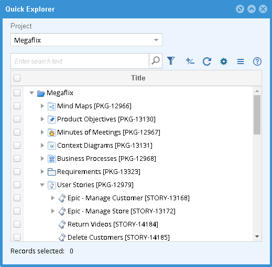272x267 pixels.
Task: Select Business Processes [PKG-12968] item
Action: pos(106,159)
